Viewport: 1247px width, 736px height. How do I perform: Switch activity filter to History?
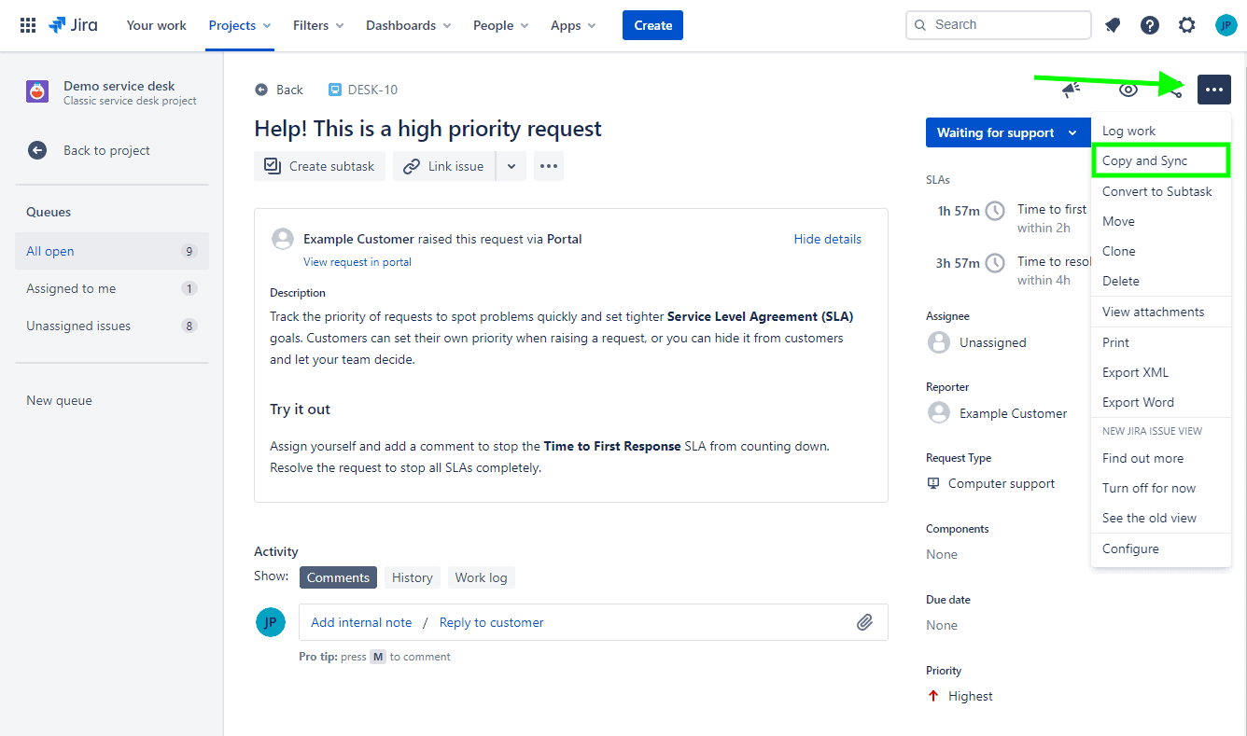[412, 577]
